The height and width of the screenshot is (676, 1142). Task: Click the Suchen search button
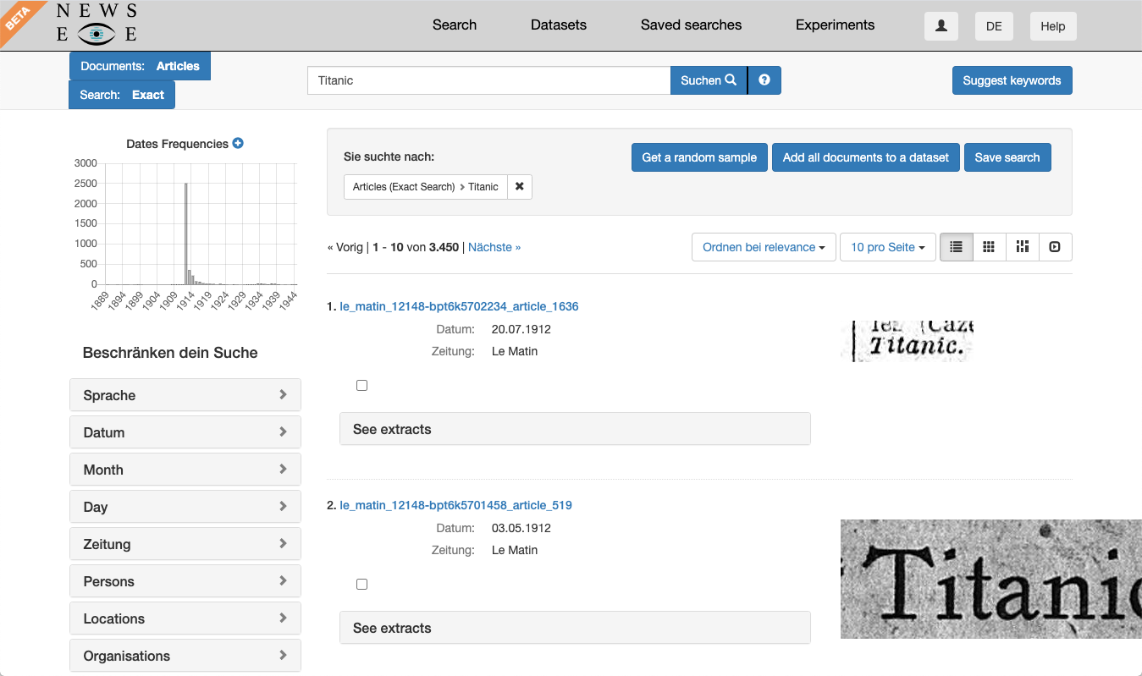(709, 80)
